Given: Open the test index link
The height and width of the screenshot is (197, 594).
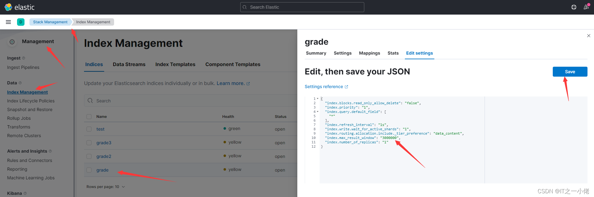Looking at the screenshot, I should pos(100,129).
